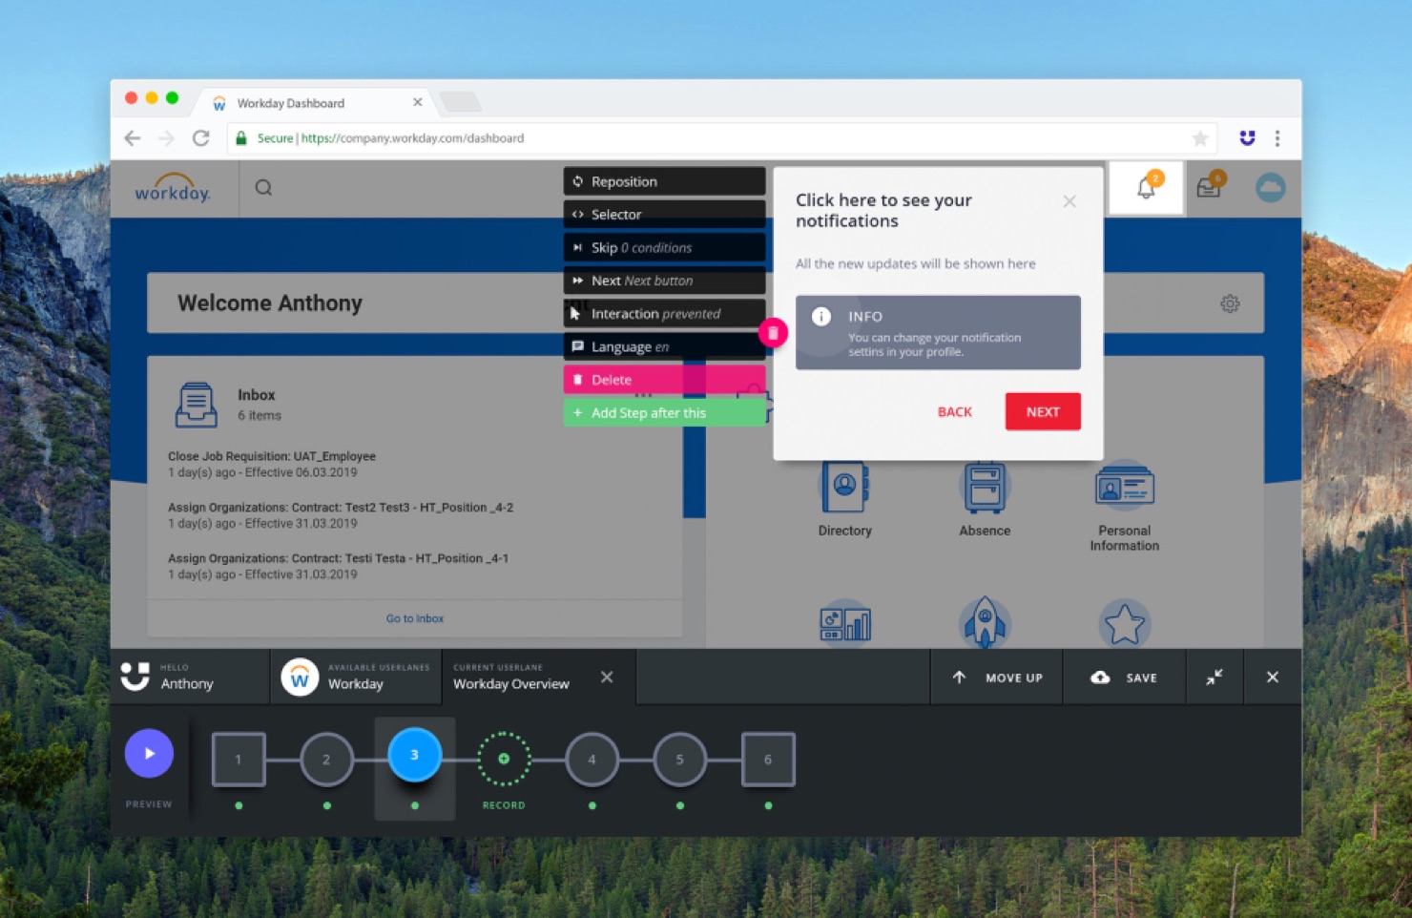This screenshot has width=1412, height=918.
Task: Open the Available Userlanes Workday selector
Action: click(x=356, y=678)
